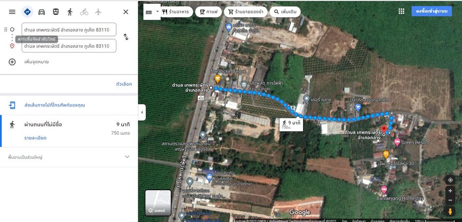Switch map layers thumbnail
This screenshot has height=222, width=462.
(x=158, y=203)
